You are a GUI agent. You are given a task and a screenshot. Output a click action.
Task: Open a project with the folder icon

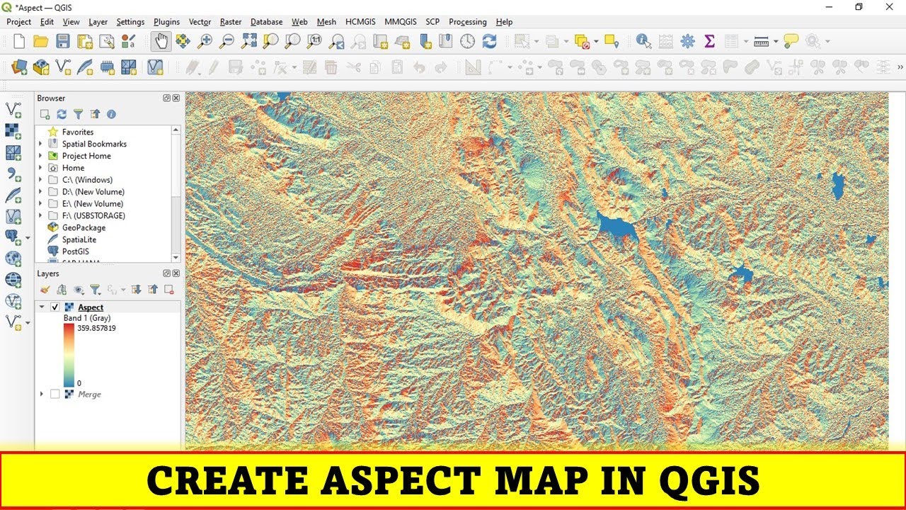tap(41, 42)
